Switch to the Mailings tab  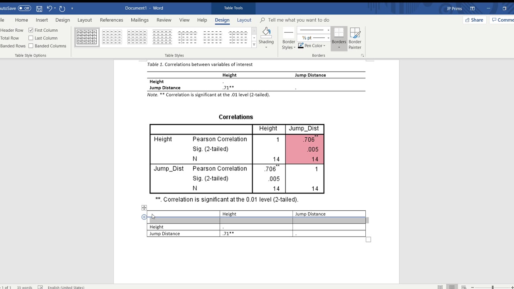[x=140, y=20]
